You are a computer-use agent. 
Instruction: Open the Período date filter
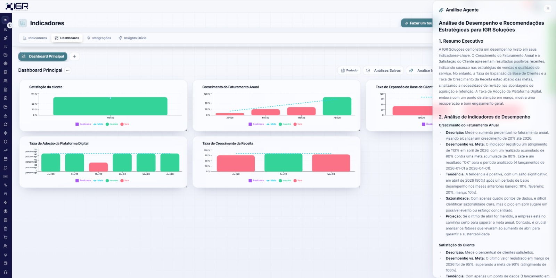349,70
